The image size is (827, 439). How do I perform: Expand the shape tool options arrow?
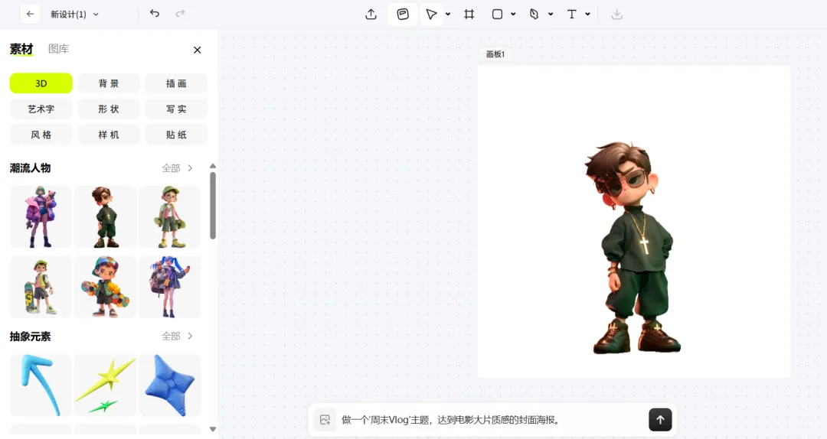(x=513, y=15)
